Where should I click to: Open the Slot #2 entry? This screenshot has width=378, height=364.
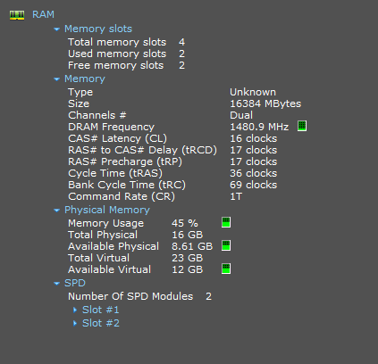(x=101, y=323)
